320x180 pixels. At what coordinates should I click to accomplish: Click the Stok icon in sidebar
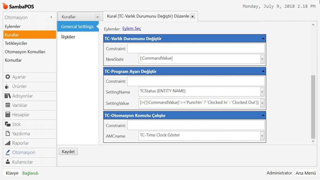pyautogui.click(x=8, y=124)
